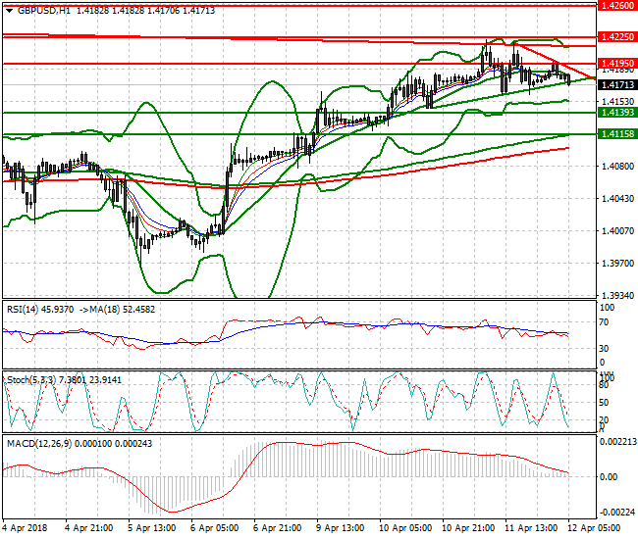Click the 10 Apr 21:00 time label

tap(468, 528)
